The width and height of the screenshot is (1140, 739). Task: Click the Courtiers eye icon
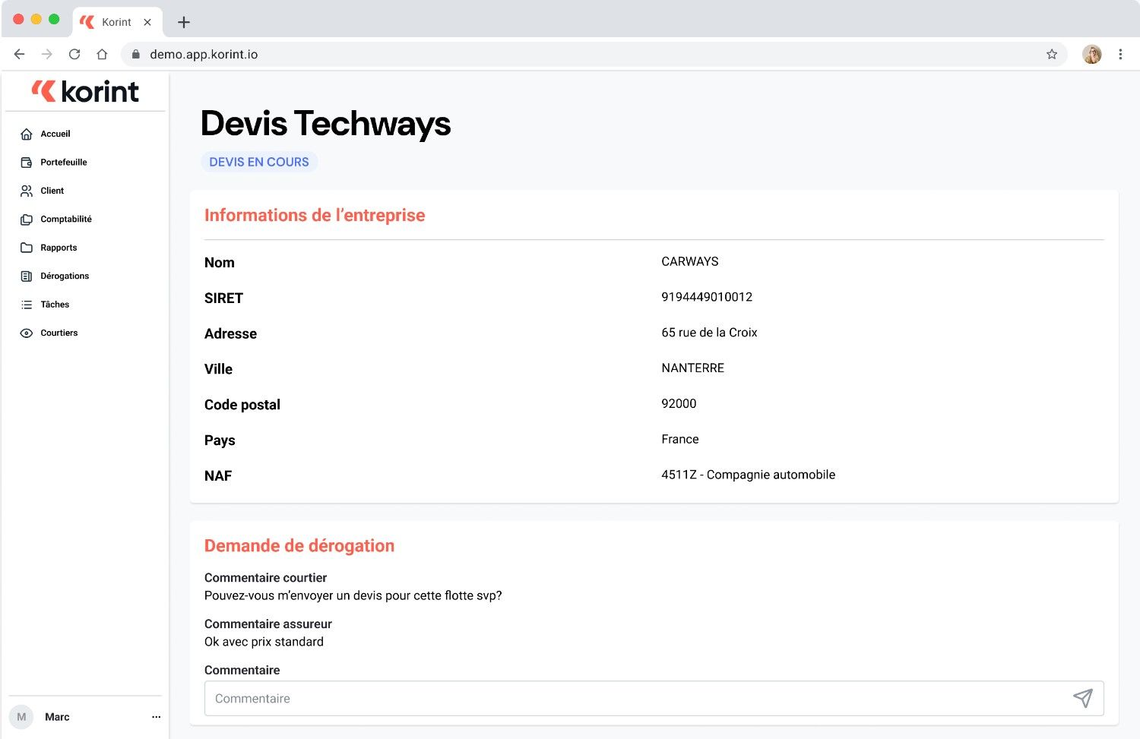pyautogui.click(x=27, y=333)
